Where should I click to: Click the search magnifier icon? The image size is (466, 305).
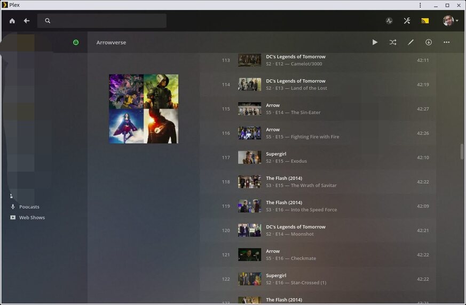(x=48, y=21)
